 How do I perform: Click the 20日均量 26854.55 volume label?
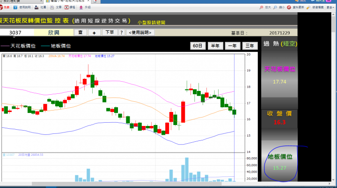(31, 155)
